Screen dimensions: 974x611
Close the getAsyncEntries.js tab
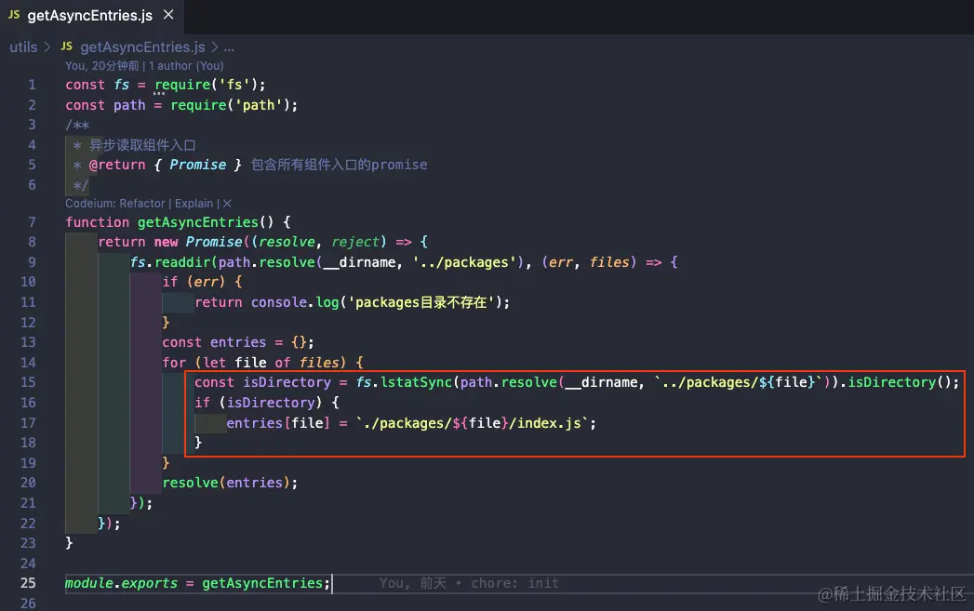pyautogui.click(x=168, y=15)
